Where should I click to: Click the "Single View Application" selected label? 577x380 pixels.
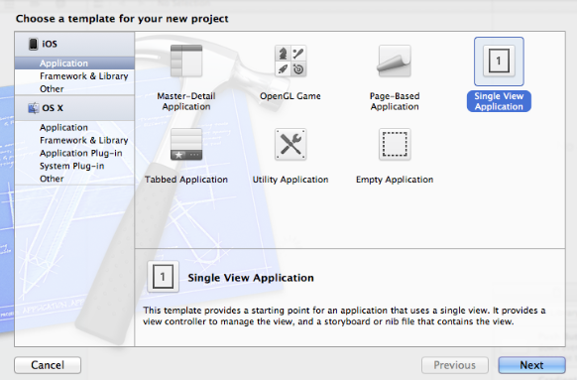[499, 101]
